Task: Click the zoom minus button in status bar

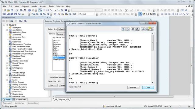Action: click(170, 106)
